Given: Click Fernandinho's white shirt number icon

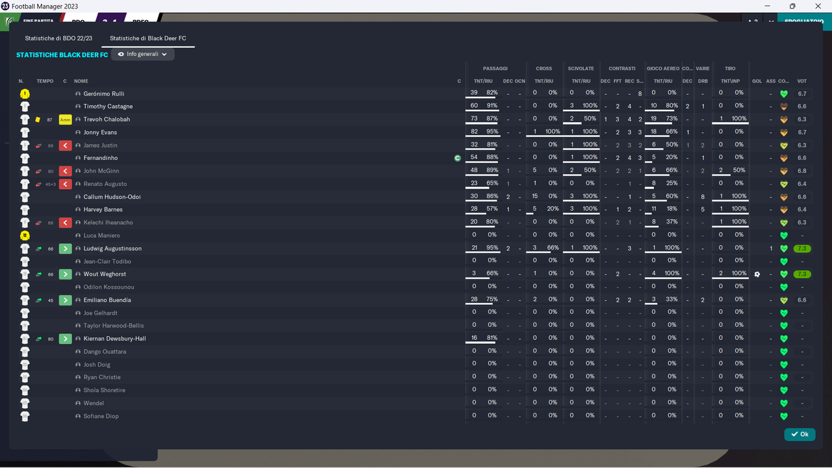Looking at the screenshot, I should coord(25,158).
